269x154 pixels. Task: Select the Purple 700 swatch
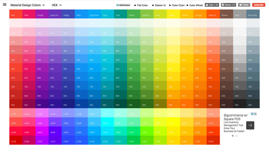pyautogui.click(x=42, y=85)
